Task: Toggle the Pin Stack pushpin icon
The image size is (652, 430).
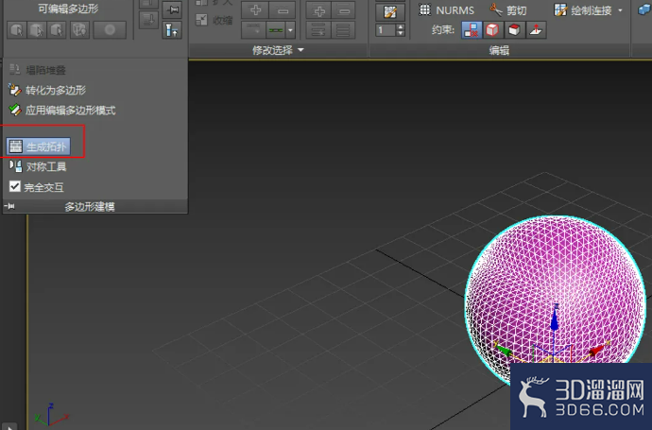Action: click(172, 9)
